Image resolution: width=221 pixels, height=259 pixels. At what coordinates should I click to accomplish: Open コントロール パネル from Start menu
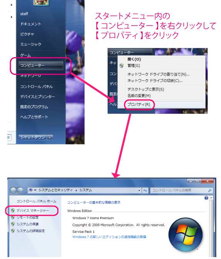(x=37, y=86)
